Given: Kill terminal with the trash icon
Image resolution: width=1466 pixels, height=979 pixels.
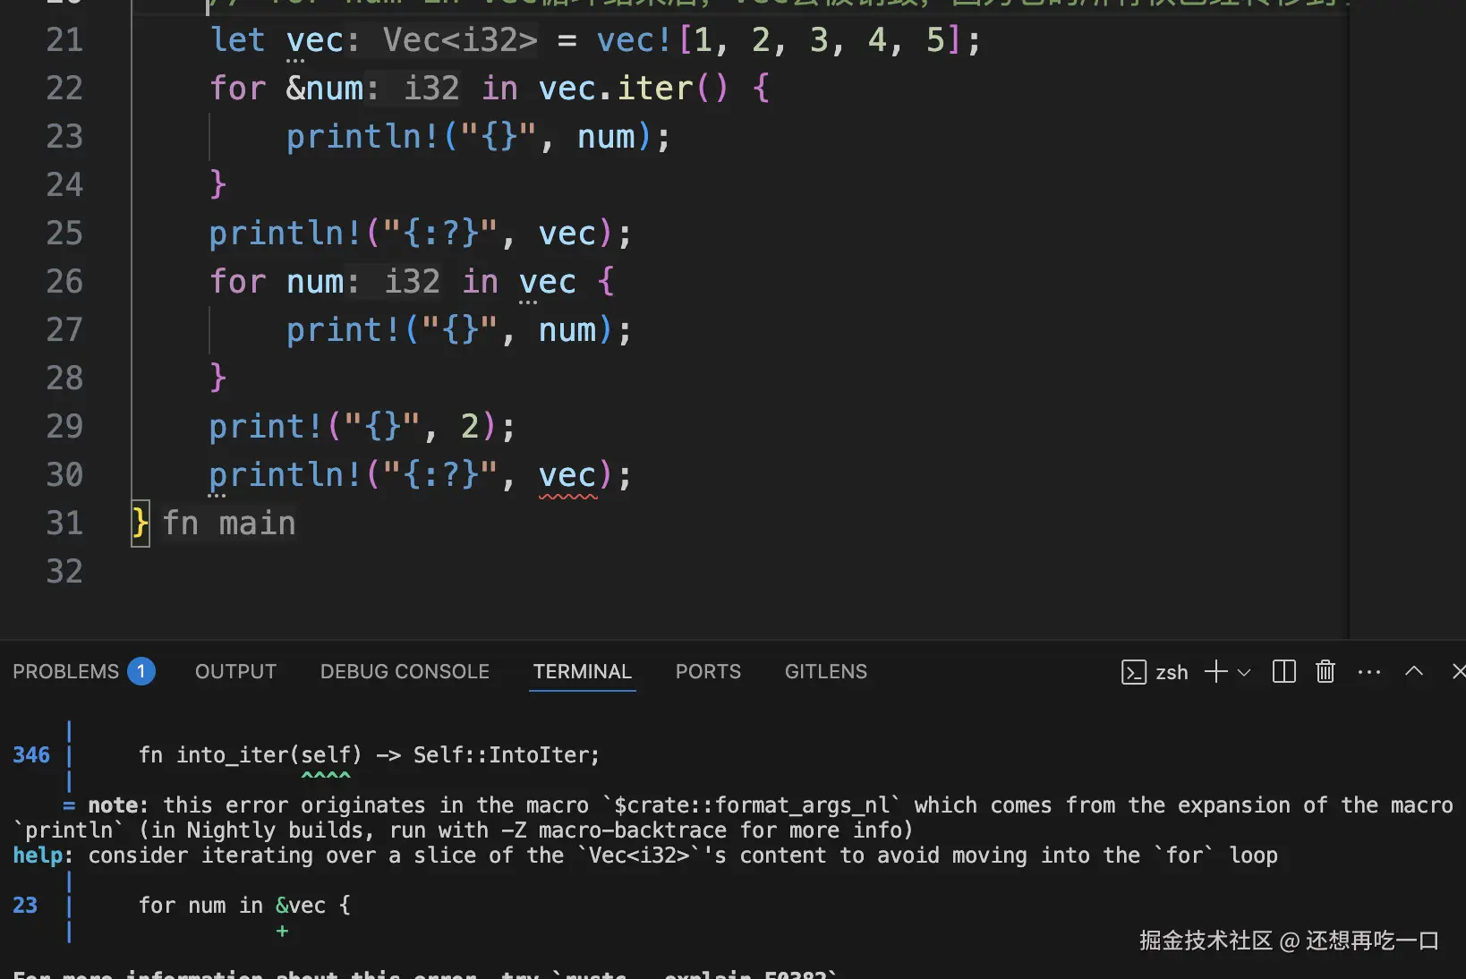Looking at the screenshot, I should pyautogui.click(x=1325, y=671).
